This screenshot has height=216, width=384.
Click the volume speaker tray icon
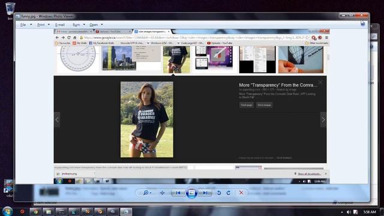[x=349, y=212]
